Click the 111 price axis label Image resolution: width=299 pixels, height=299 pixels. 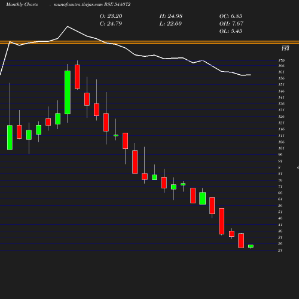[282, 136]
